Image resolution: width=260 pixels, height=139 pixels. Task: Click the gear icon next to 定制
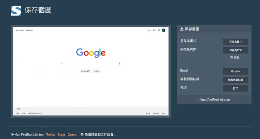point(232,57)
